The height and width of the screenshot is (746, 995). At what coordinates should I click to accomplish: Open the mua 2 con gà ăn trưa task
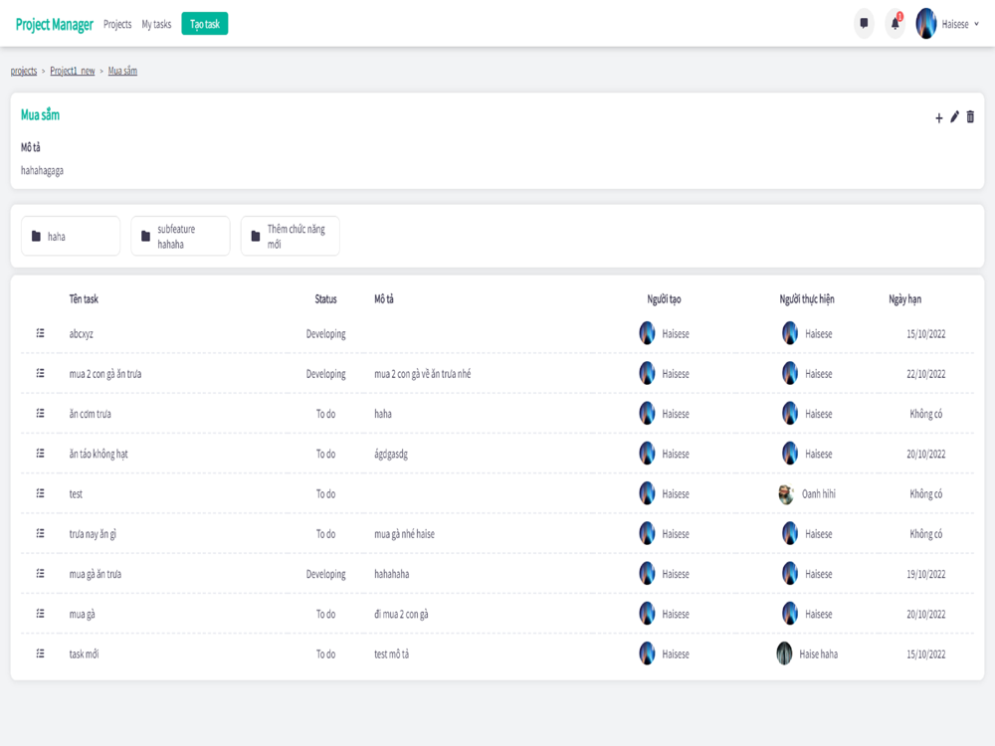[105, 374]
